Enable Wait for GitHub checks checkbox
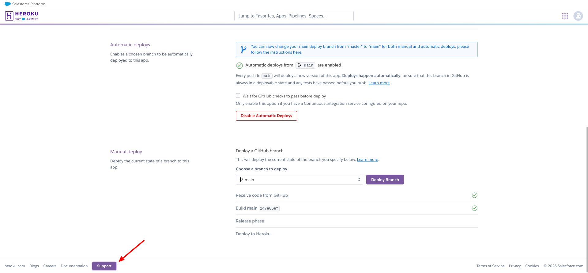Screen dimensions: 588x273 pyautogui.click(x=238, y=95)
